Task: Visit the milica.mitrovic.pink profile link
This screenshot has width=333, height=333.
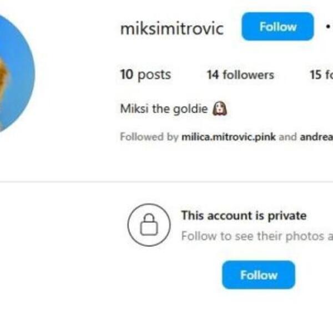Action: 228,137
